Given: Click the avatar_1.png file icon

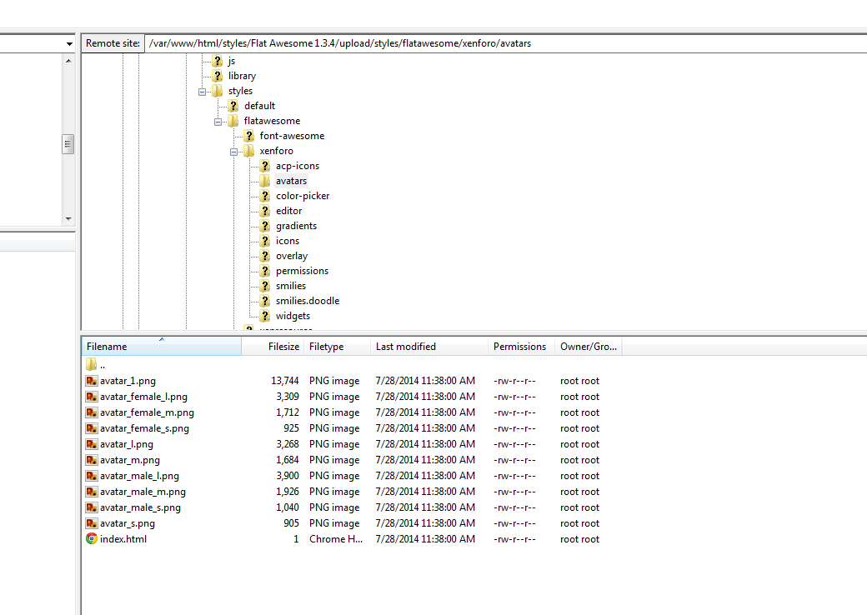Looking at the screenshot, I should pyautogui.click(x=92, y=381).
